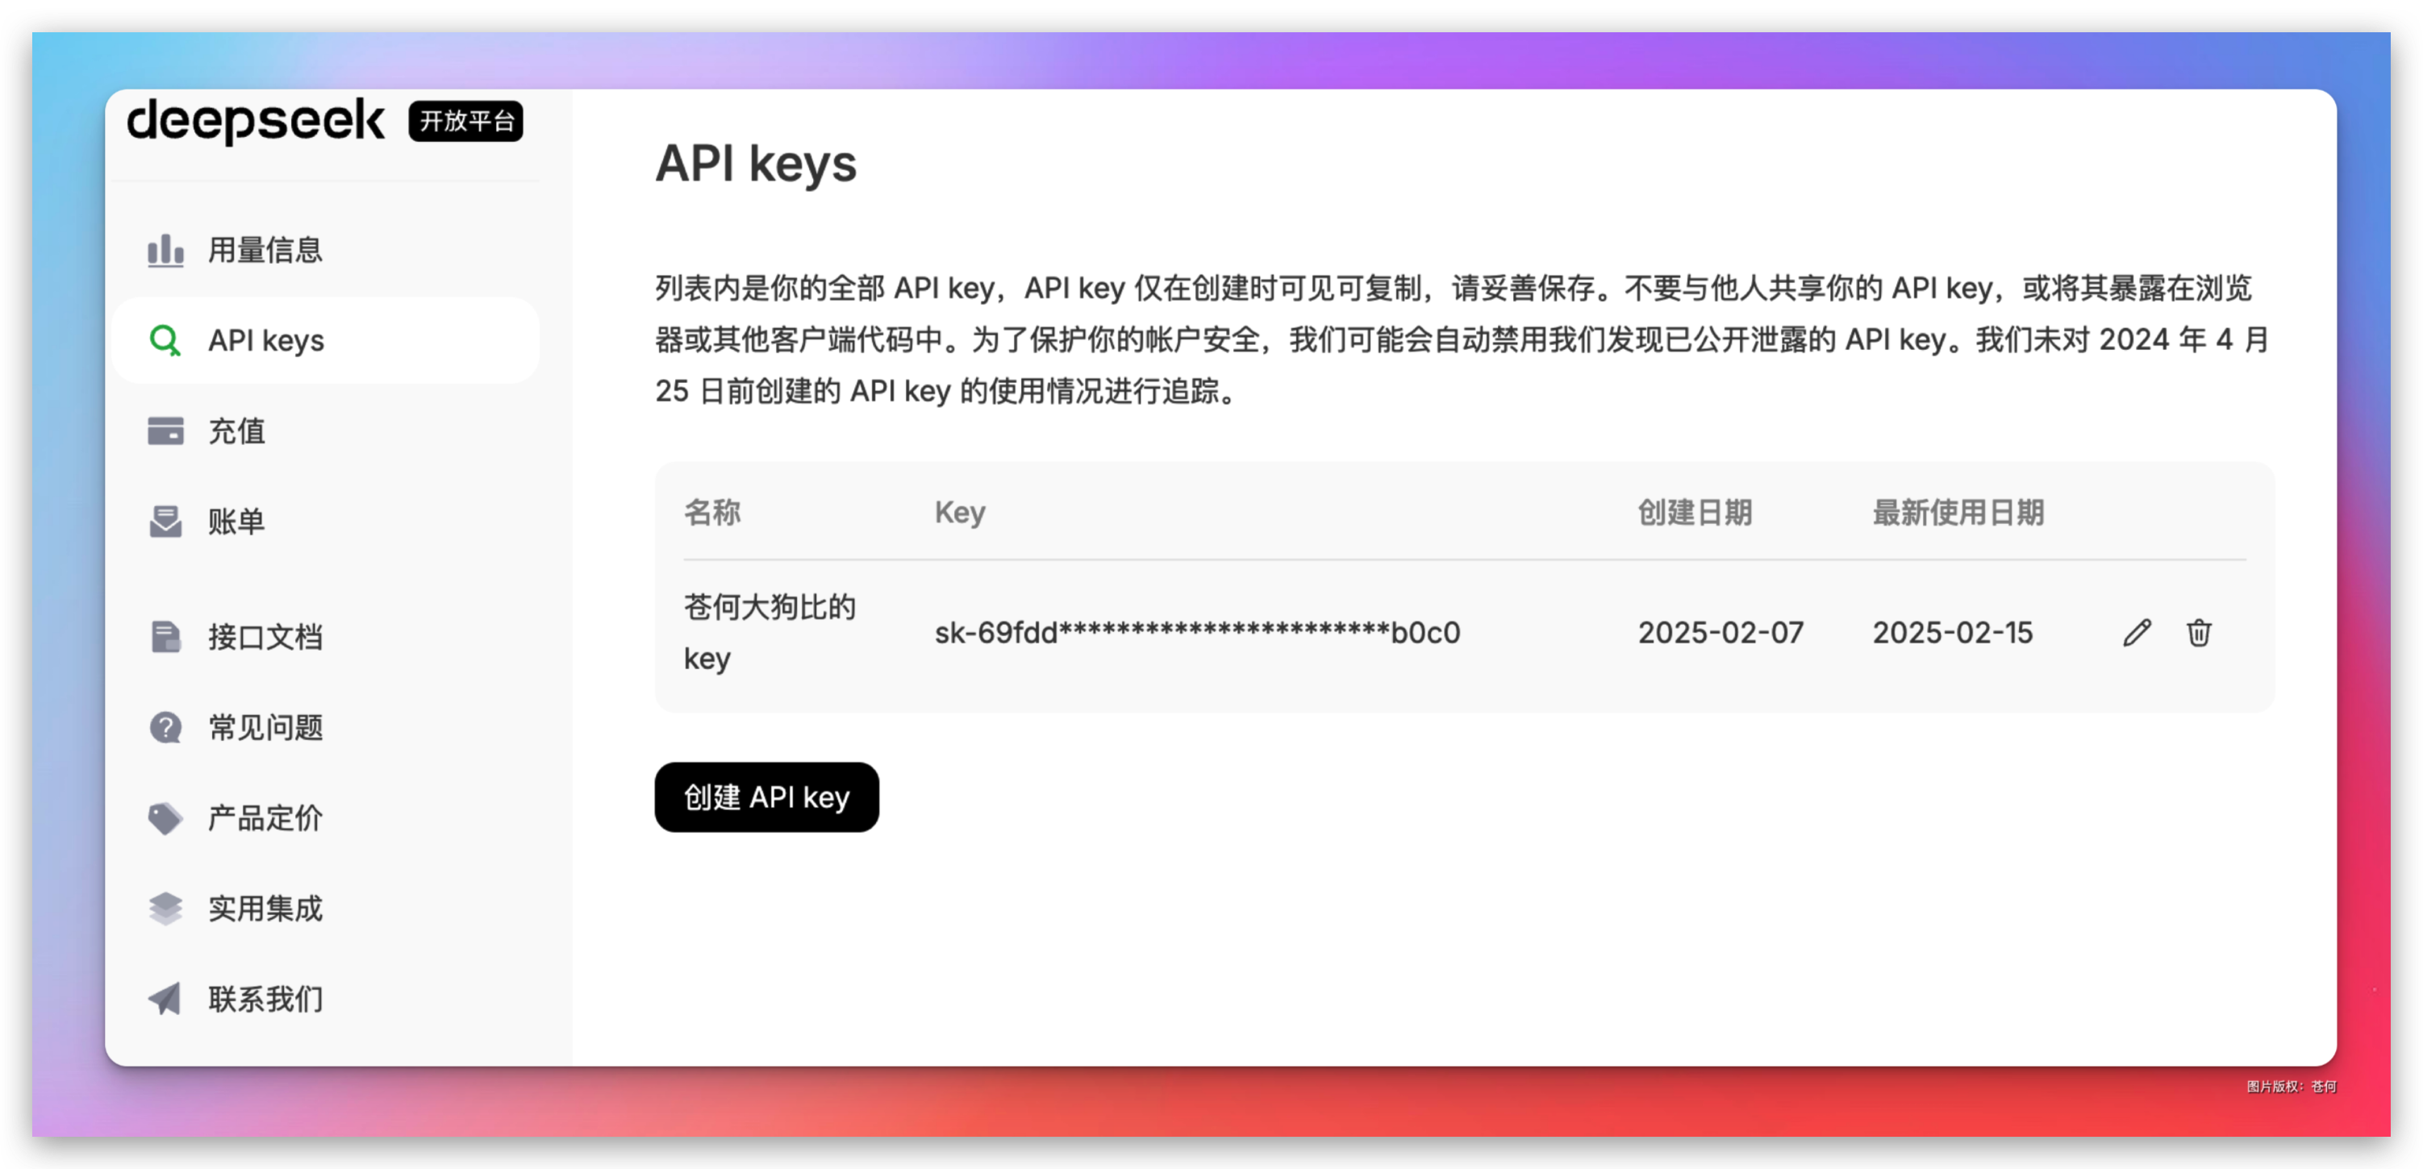Click the inbox icon next to 账单
The width and height of the screenshot is (2423, 1169).
point(165,521)
